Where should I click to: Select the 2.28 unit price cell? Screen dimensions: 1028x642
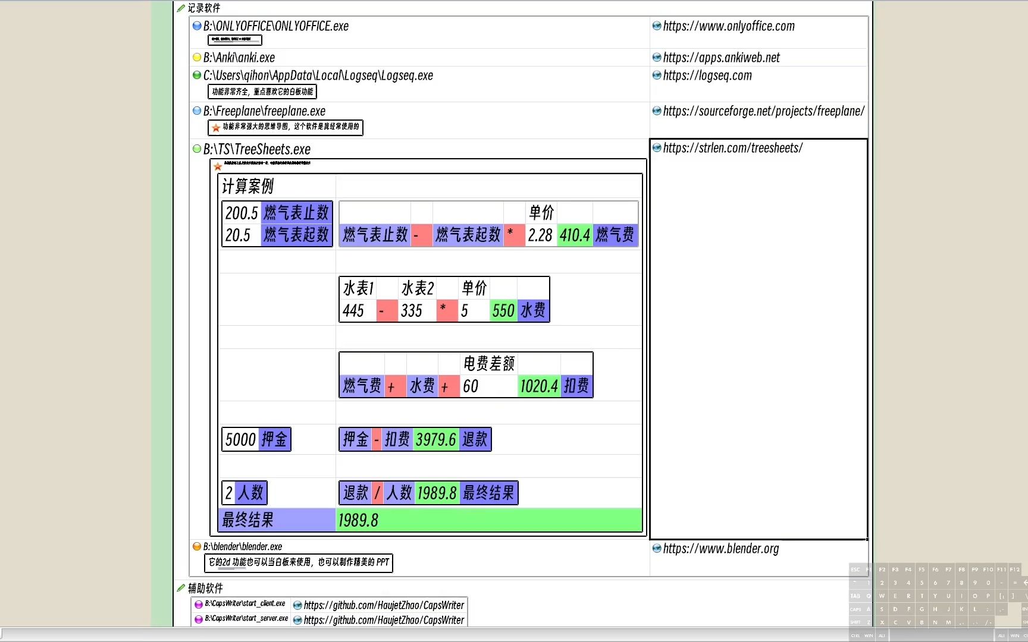click(x=541, y=235)
